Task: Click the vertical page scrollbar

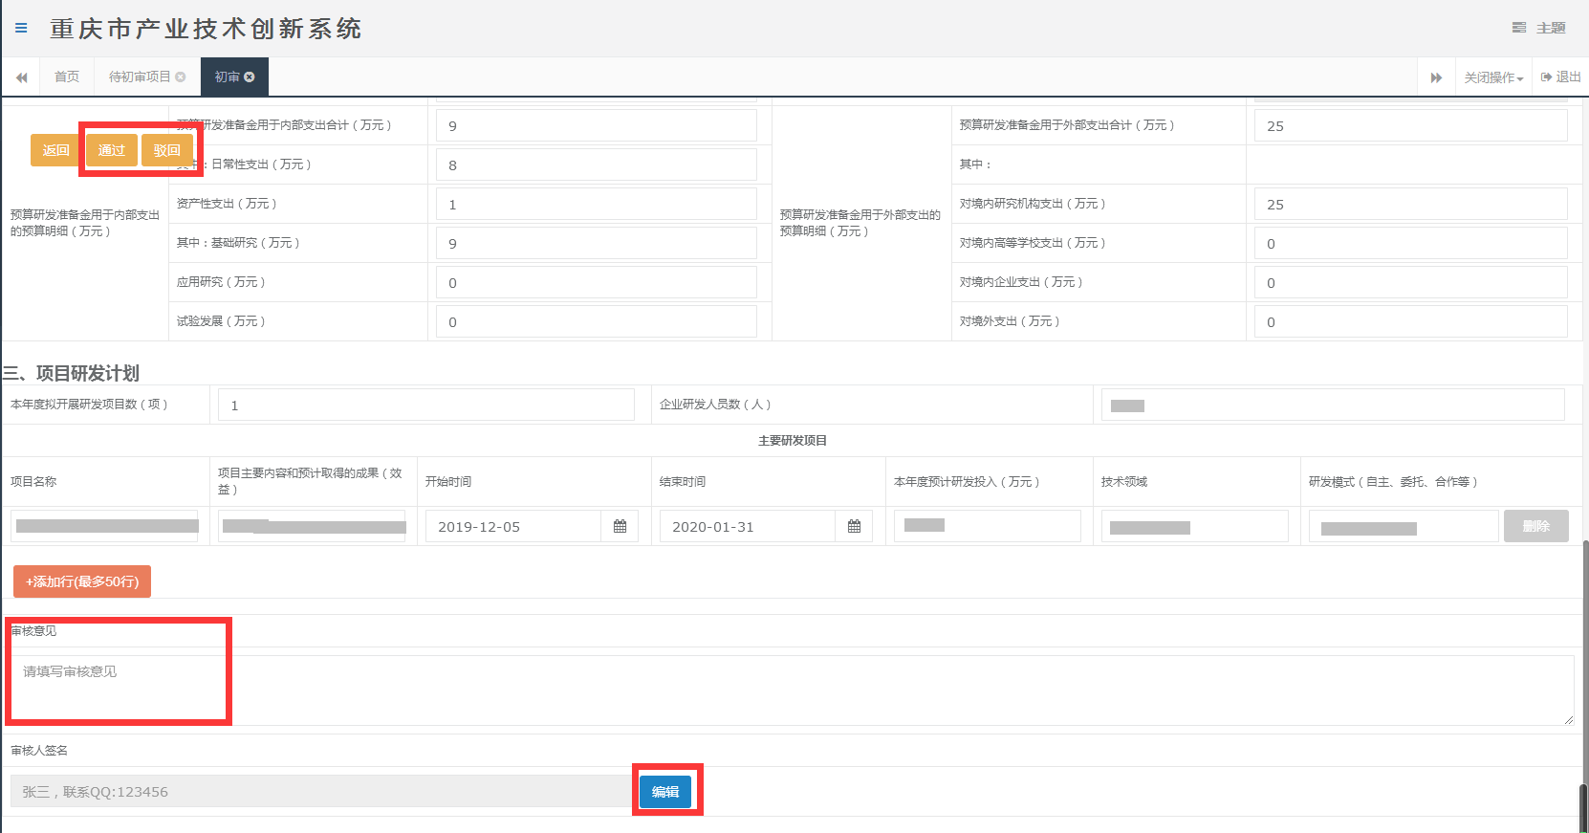Action: [1583, 669]
